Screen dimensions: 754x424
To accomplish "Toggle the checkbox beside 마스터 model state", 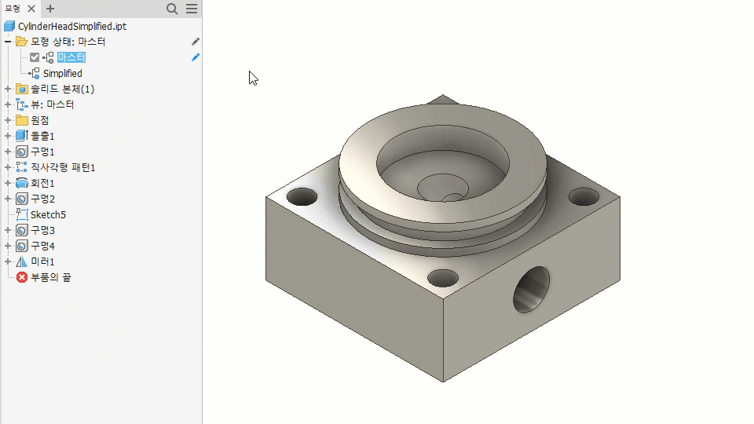I will pyautogui.click(x=34, y=57).
